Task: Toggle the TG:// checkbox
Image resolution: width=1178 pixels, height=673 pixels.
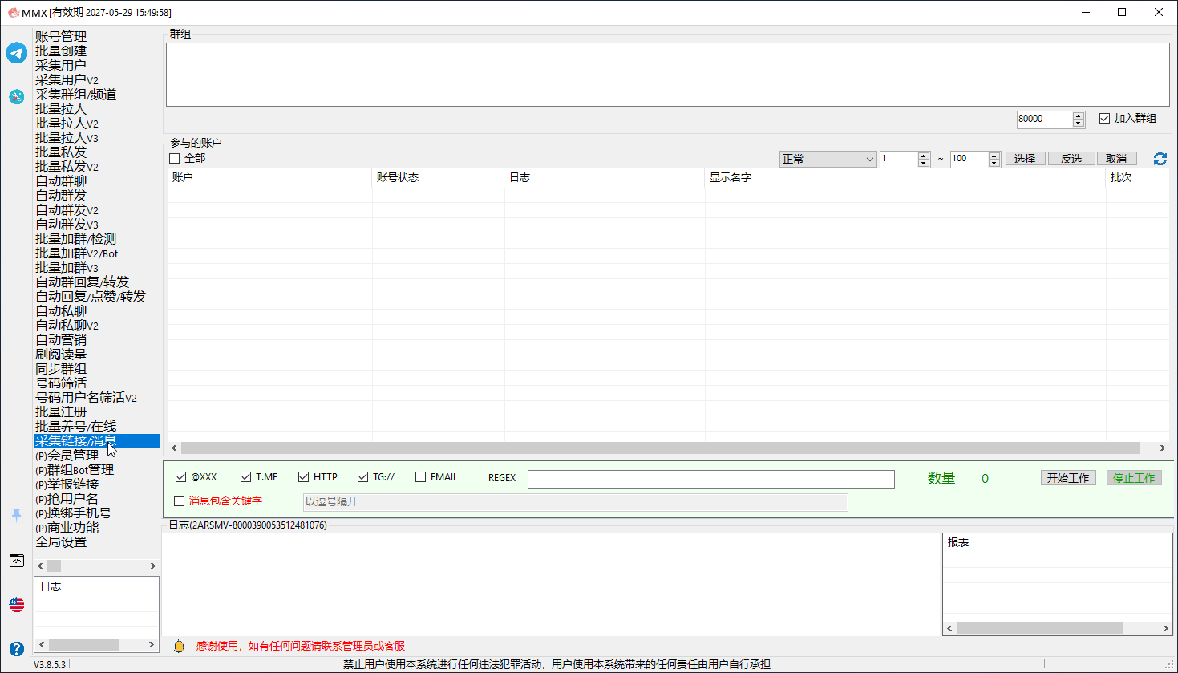Action: coord(363,477)
